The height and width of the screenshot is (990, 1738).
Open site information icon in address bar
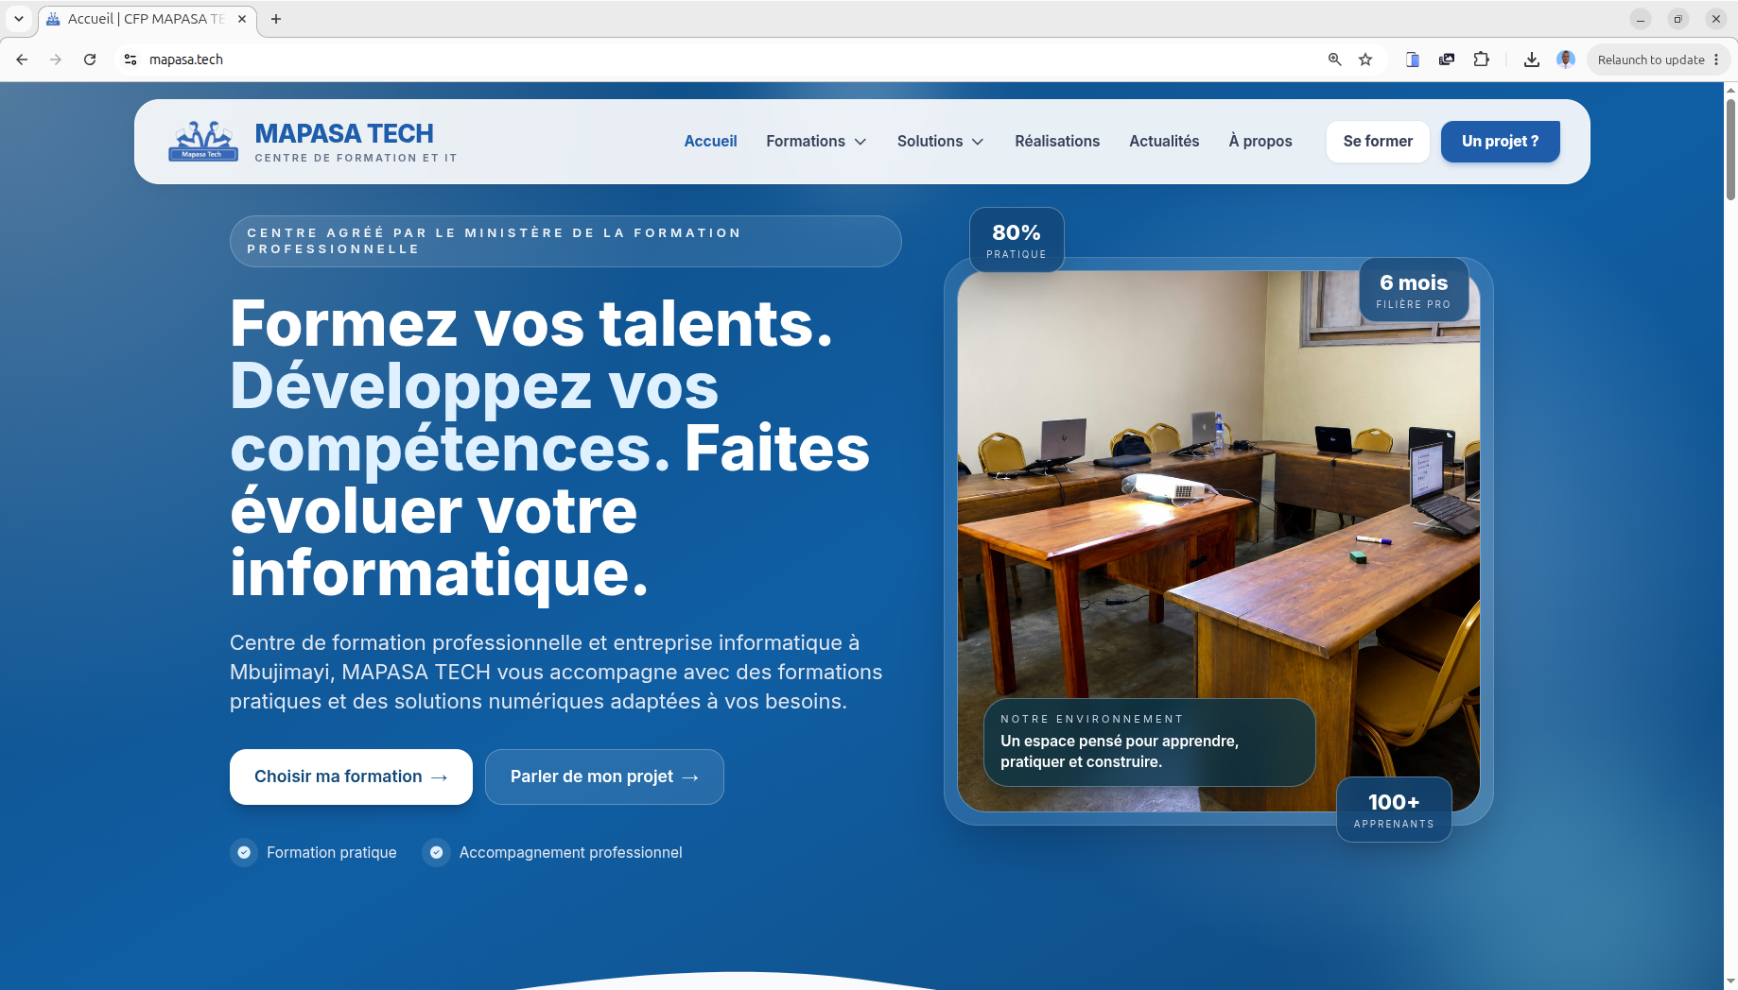[130, 60]
